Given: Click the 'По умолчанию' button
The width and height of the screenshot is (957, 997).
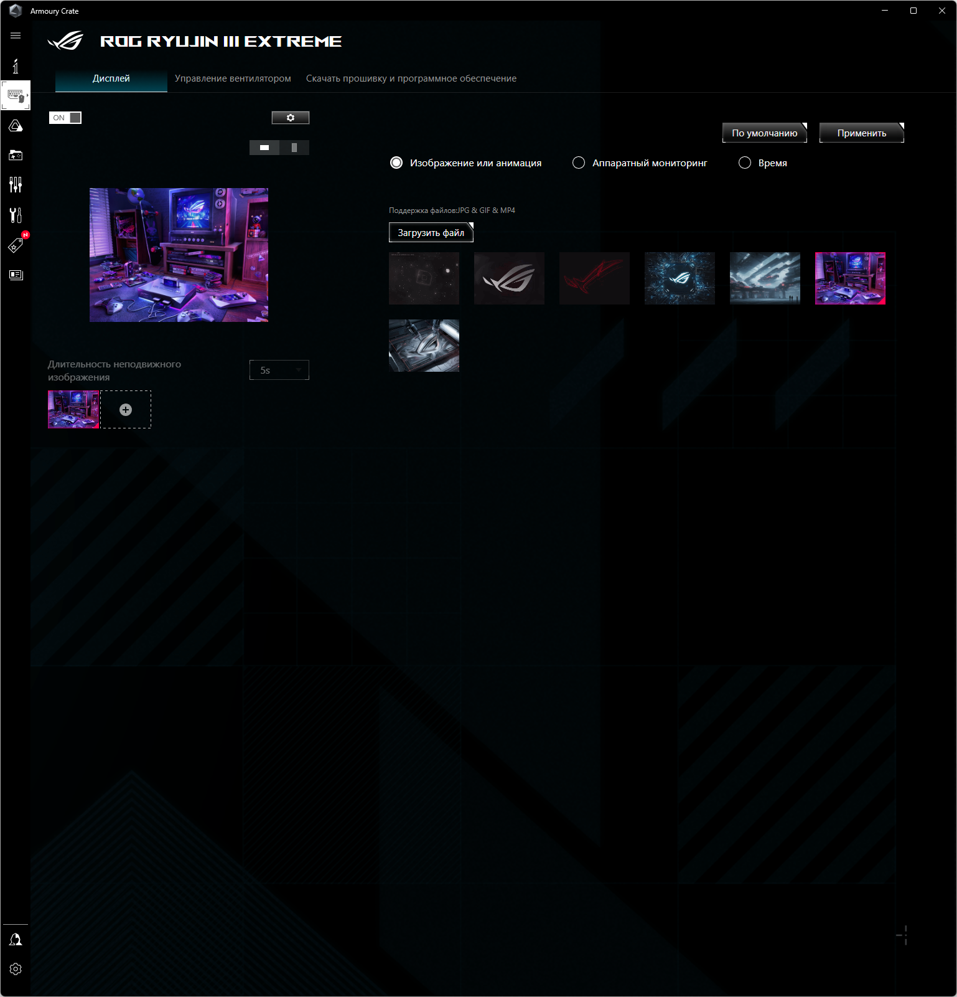Looking at the screenshot, I should 765,133.
